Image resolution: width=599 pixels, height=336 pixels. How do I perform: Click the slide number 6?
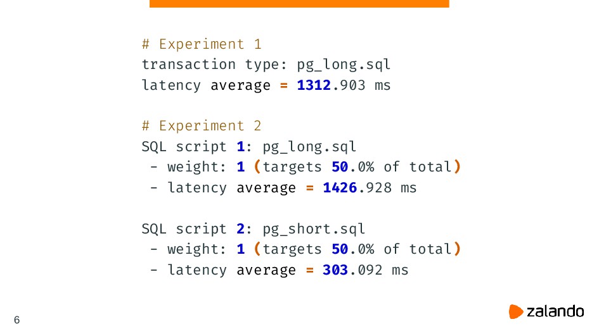pos(16,320)
